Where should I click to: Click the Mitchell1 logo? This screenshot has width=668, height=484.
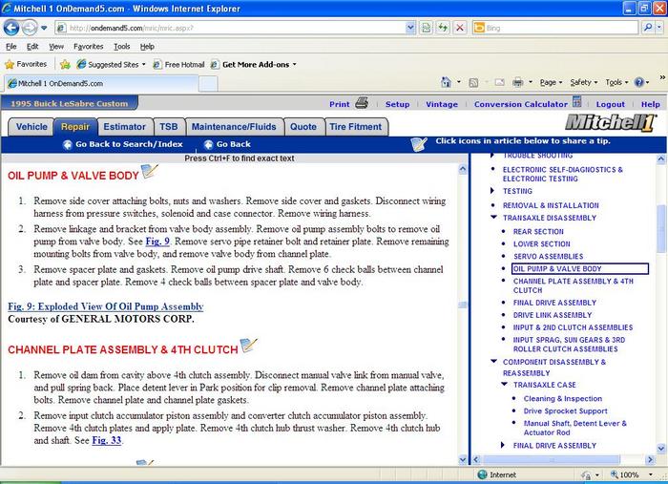[x=611, y=123]
